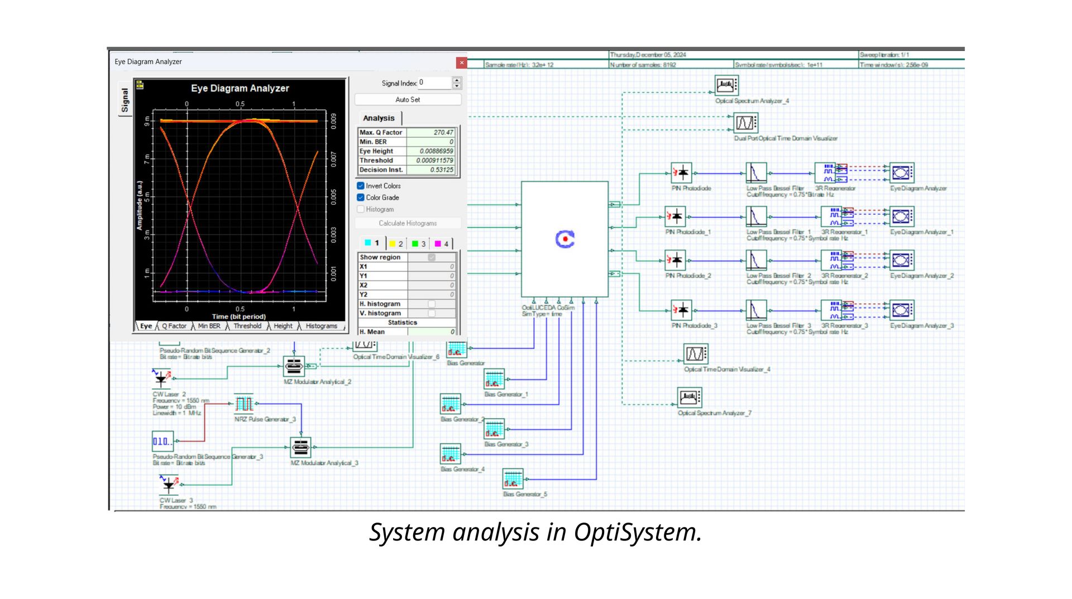1072x599 pixels.
Task: Close the Eye Diagram Analyzer window
Action: pos(461,63)
